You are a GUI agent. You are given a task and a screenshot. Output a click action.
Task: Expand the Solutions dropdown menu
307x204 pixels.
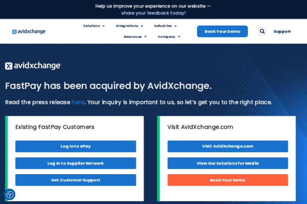tap(94, 26)
